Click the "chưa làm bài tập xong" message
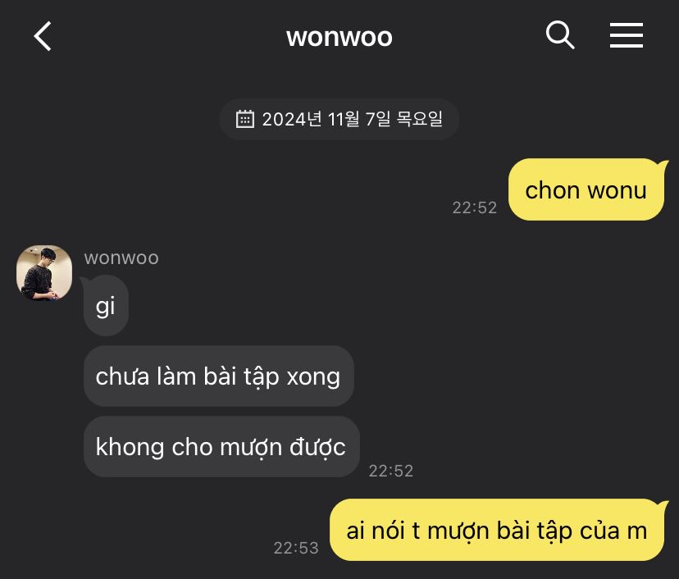This screenshot has height=579, width=679. [219, 376]
